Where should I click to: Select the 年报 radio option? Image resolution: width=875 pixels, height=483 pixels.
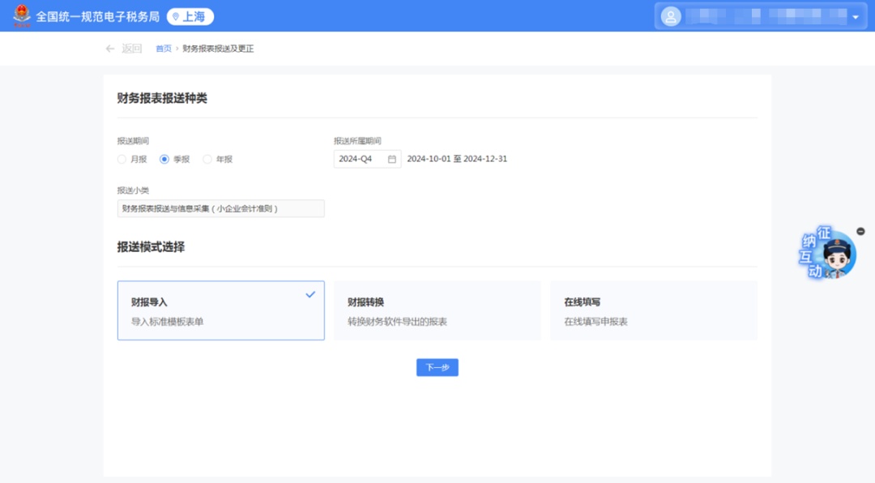coord(207,159)
